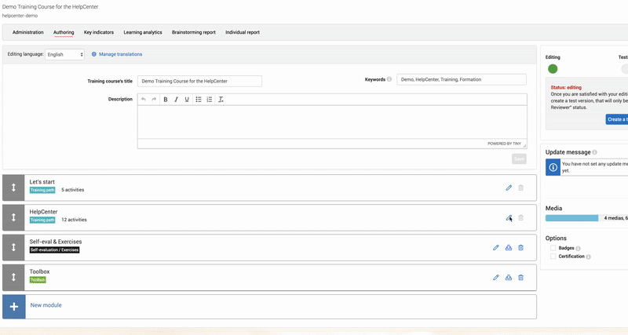This screenshot has height=335, width=628.
Task: Edit the Let's start module
Action: pyautogui.click(x=509, y=188)
